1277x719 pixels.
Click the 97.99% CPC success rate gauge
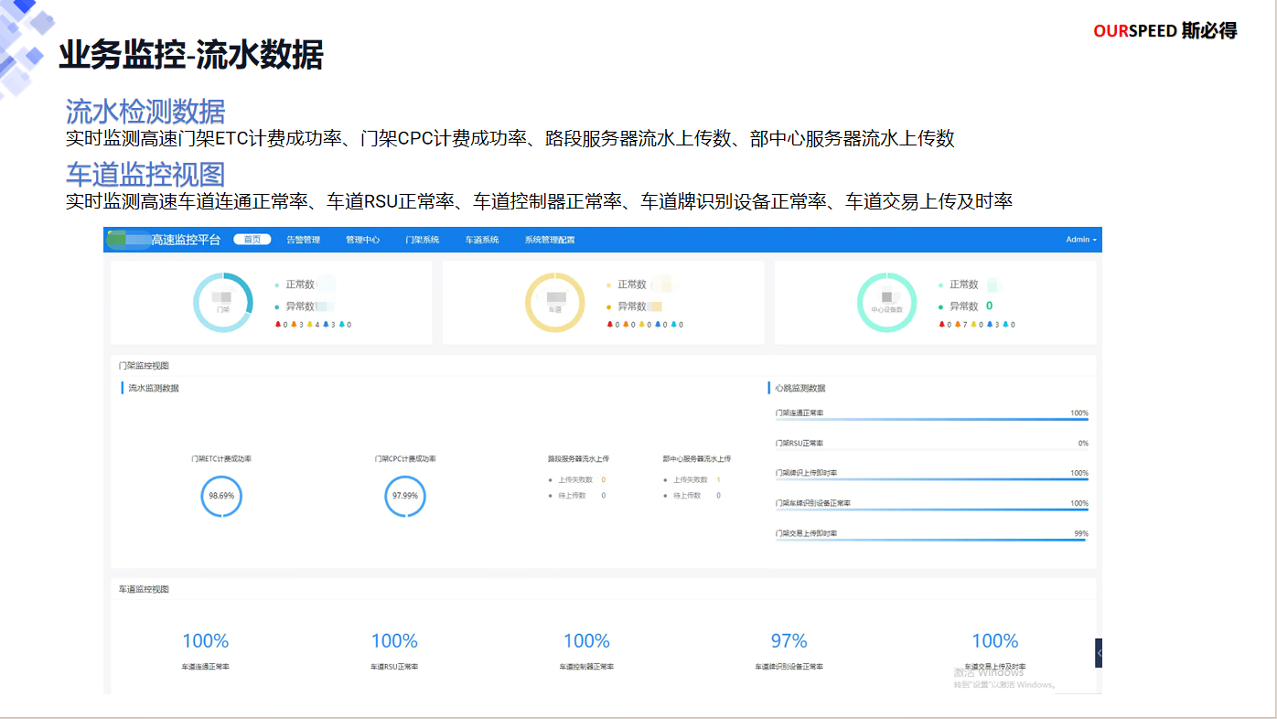point(404,496)
